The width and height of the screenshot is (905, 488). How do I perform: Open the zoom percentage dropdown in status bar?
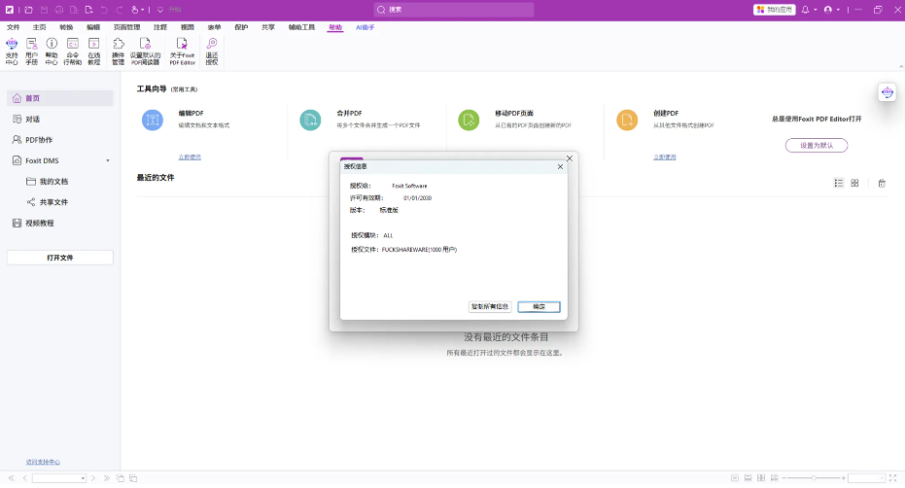[x=882, y=478]
